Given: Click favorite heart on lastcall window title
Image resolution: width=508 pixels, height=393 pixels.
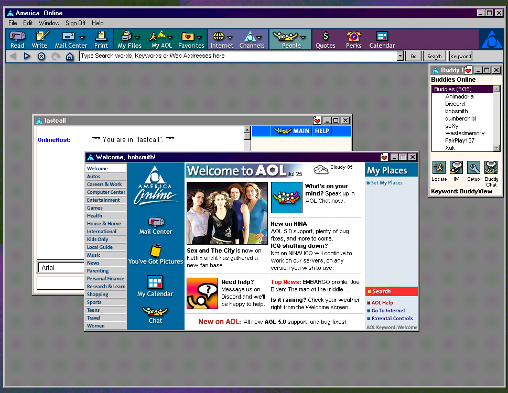Looking at the screenshot, I should (x=317, y=121).
